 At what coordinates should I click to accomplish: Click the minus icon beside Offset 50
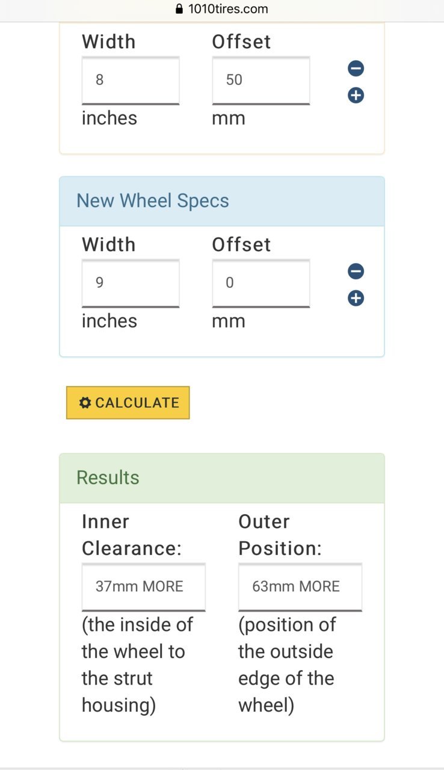(356, 69)
